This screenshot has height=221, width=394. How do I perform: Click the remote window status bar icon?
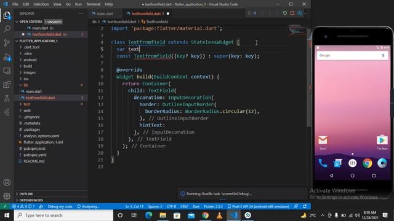click(5, 206)
